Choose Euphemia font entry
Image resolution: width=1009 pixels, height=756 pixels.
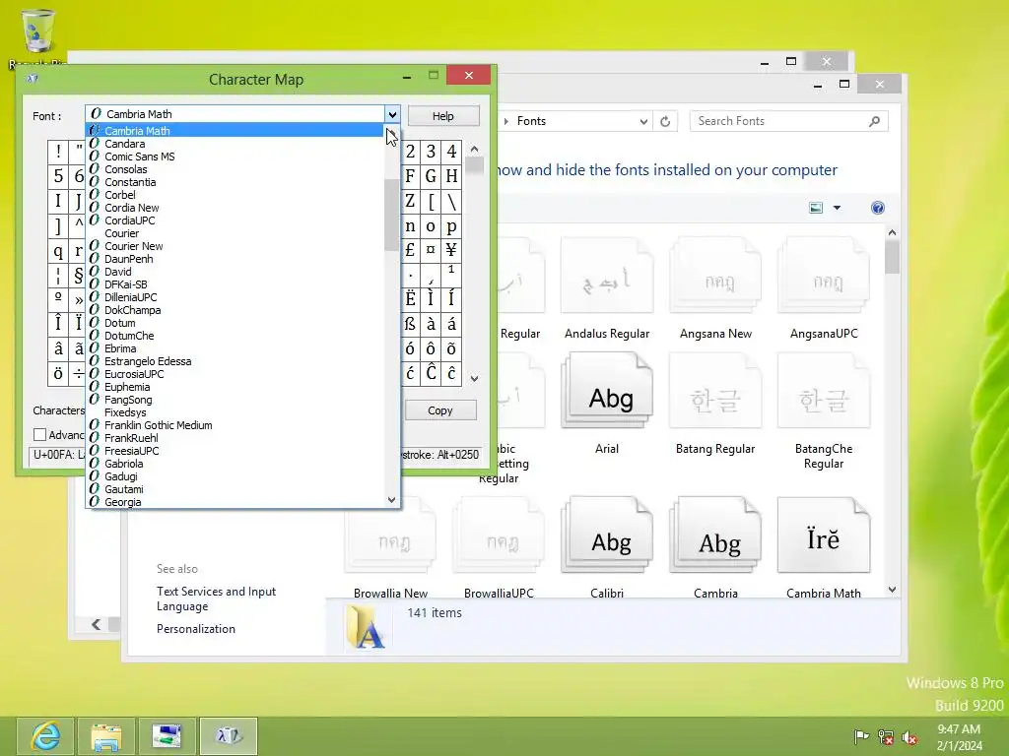click(235, 387)
